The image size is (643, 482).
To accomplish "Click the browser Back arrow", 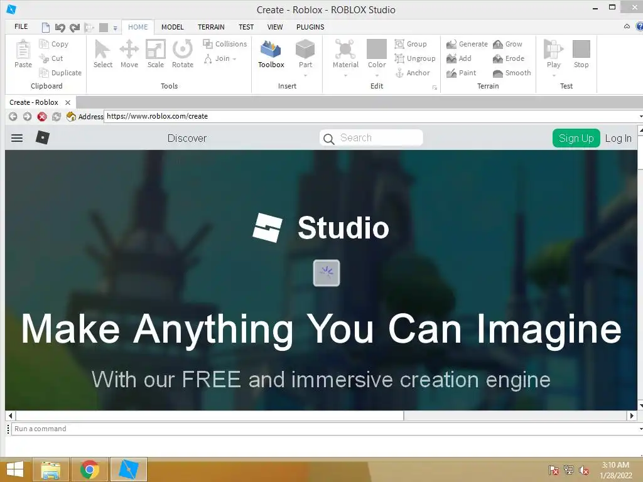I will click(13, 116).
